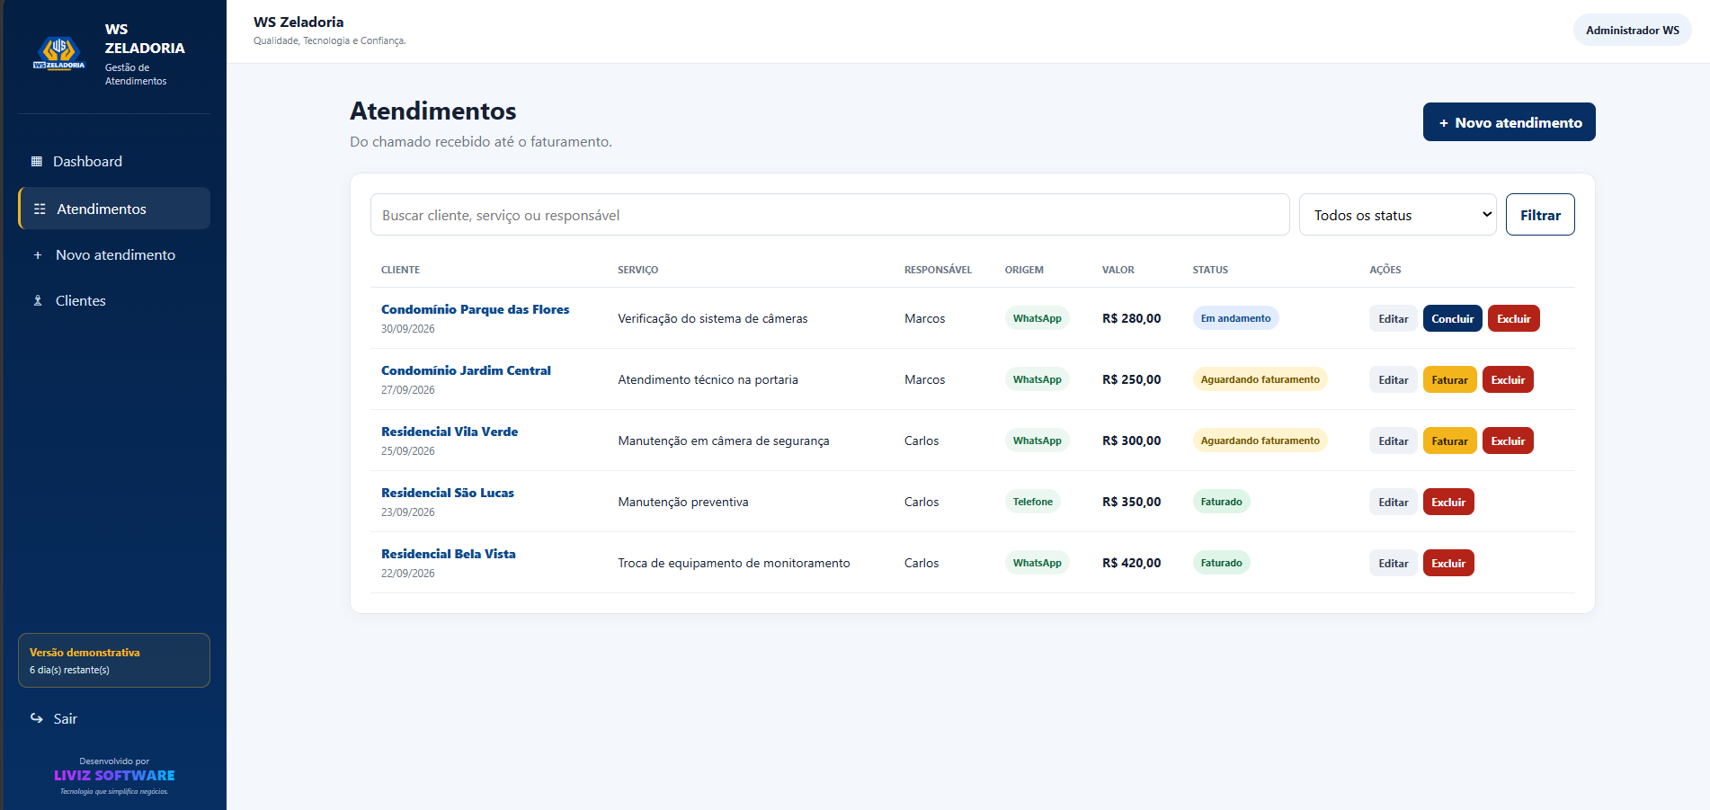1710x810 pixels.
Task: Open Condomínio Jardim Central client link
Action: point(466,370)
